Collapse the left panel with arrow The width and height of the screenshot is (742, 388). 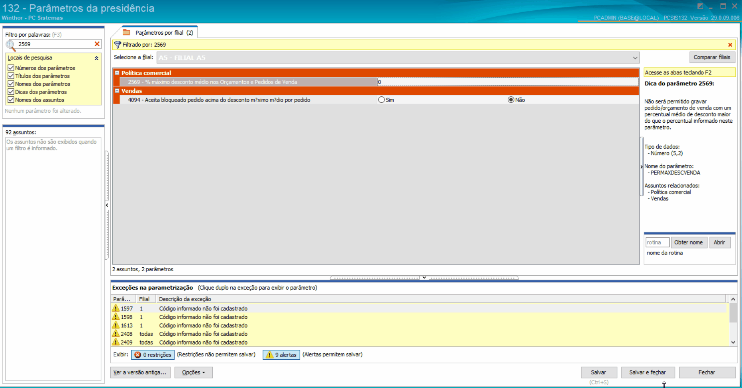[x=107, y=205]
